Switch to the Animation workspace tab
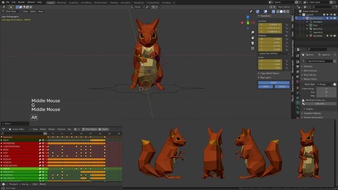338x190 pixels. pos(126,3)
